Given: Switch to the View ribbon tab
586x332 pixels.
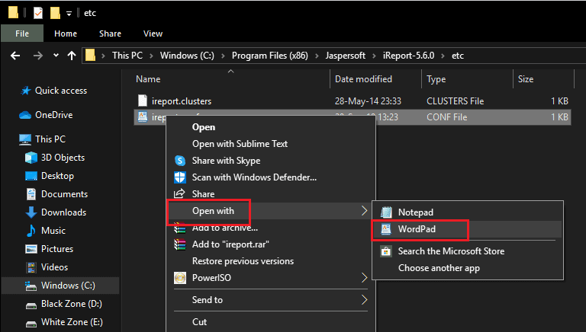Looking at the screenshot, I should 153,34.
